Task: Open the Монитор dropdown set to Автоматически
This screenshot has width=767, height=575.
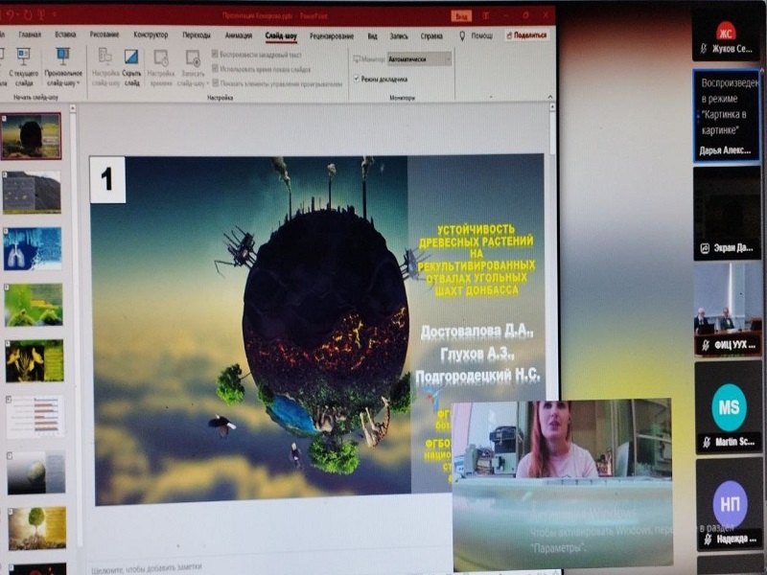Action: tap(419, 59)
